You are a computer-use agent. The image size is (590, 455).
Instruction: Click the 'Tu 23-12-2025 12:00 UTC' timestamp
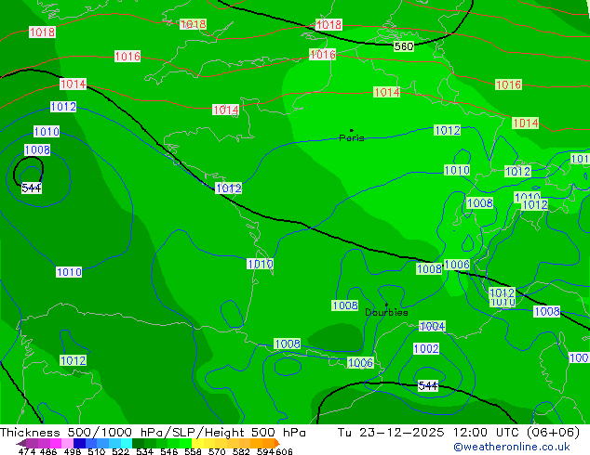[x=431, y=433]
